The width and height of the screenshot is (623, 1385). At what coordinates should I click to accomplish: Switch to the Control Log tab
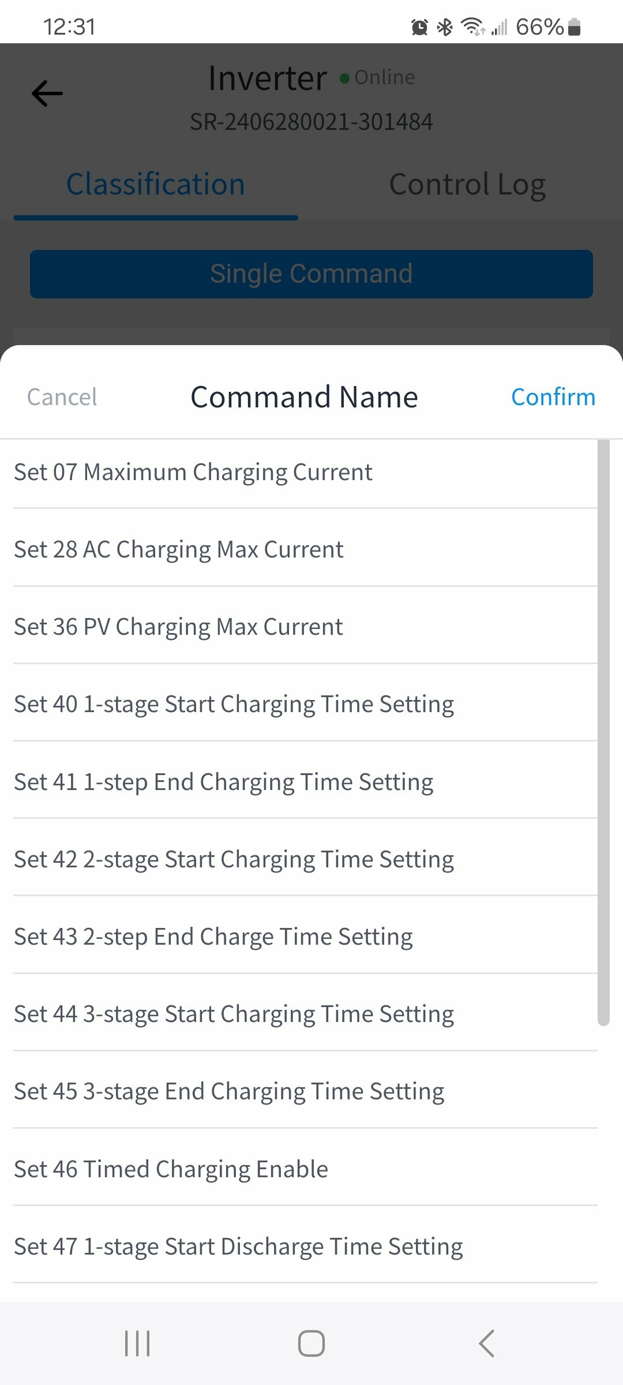[x=467, y=186]
